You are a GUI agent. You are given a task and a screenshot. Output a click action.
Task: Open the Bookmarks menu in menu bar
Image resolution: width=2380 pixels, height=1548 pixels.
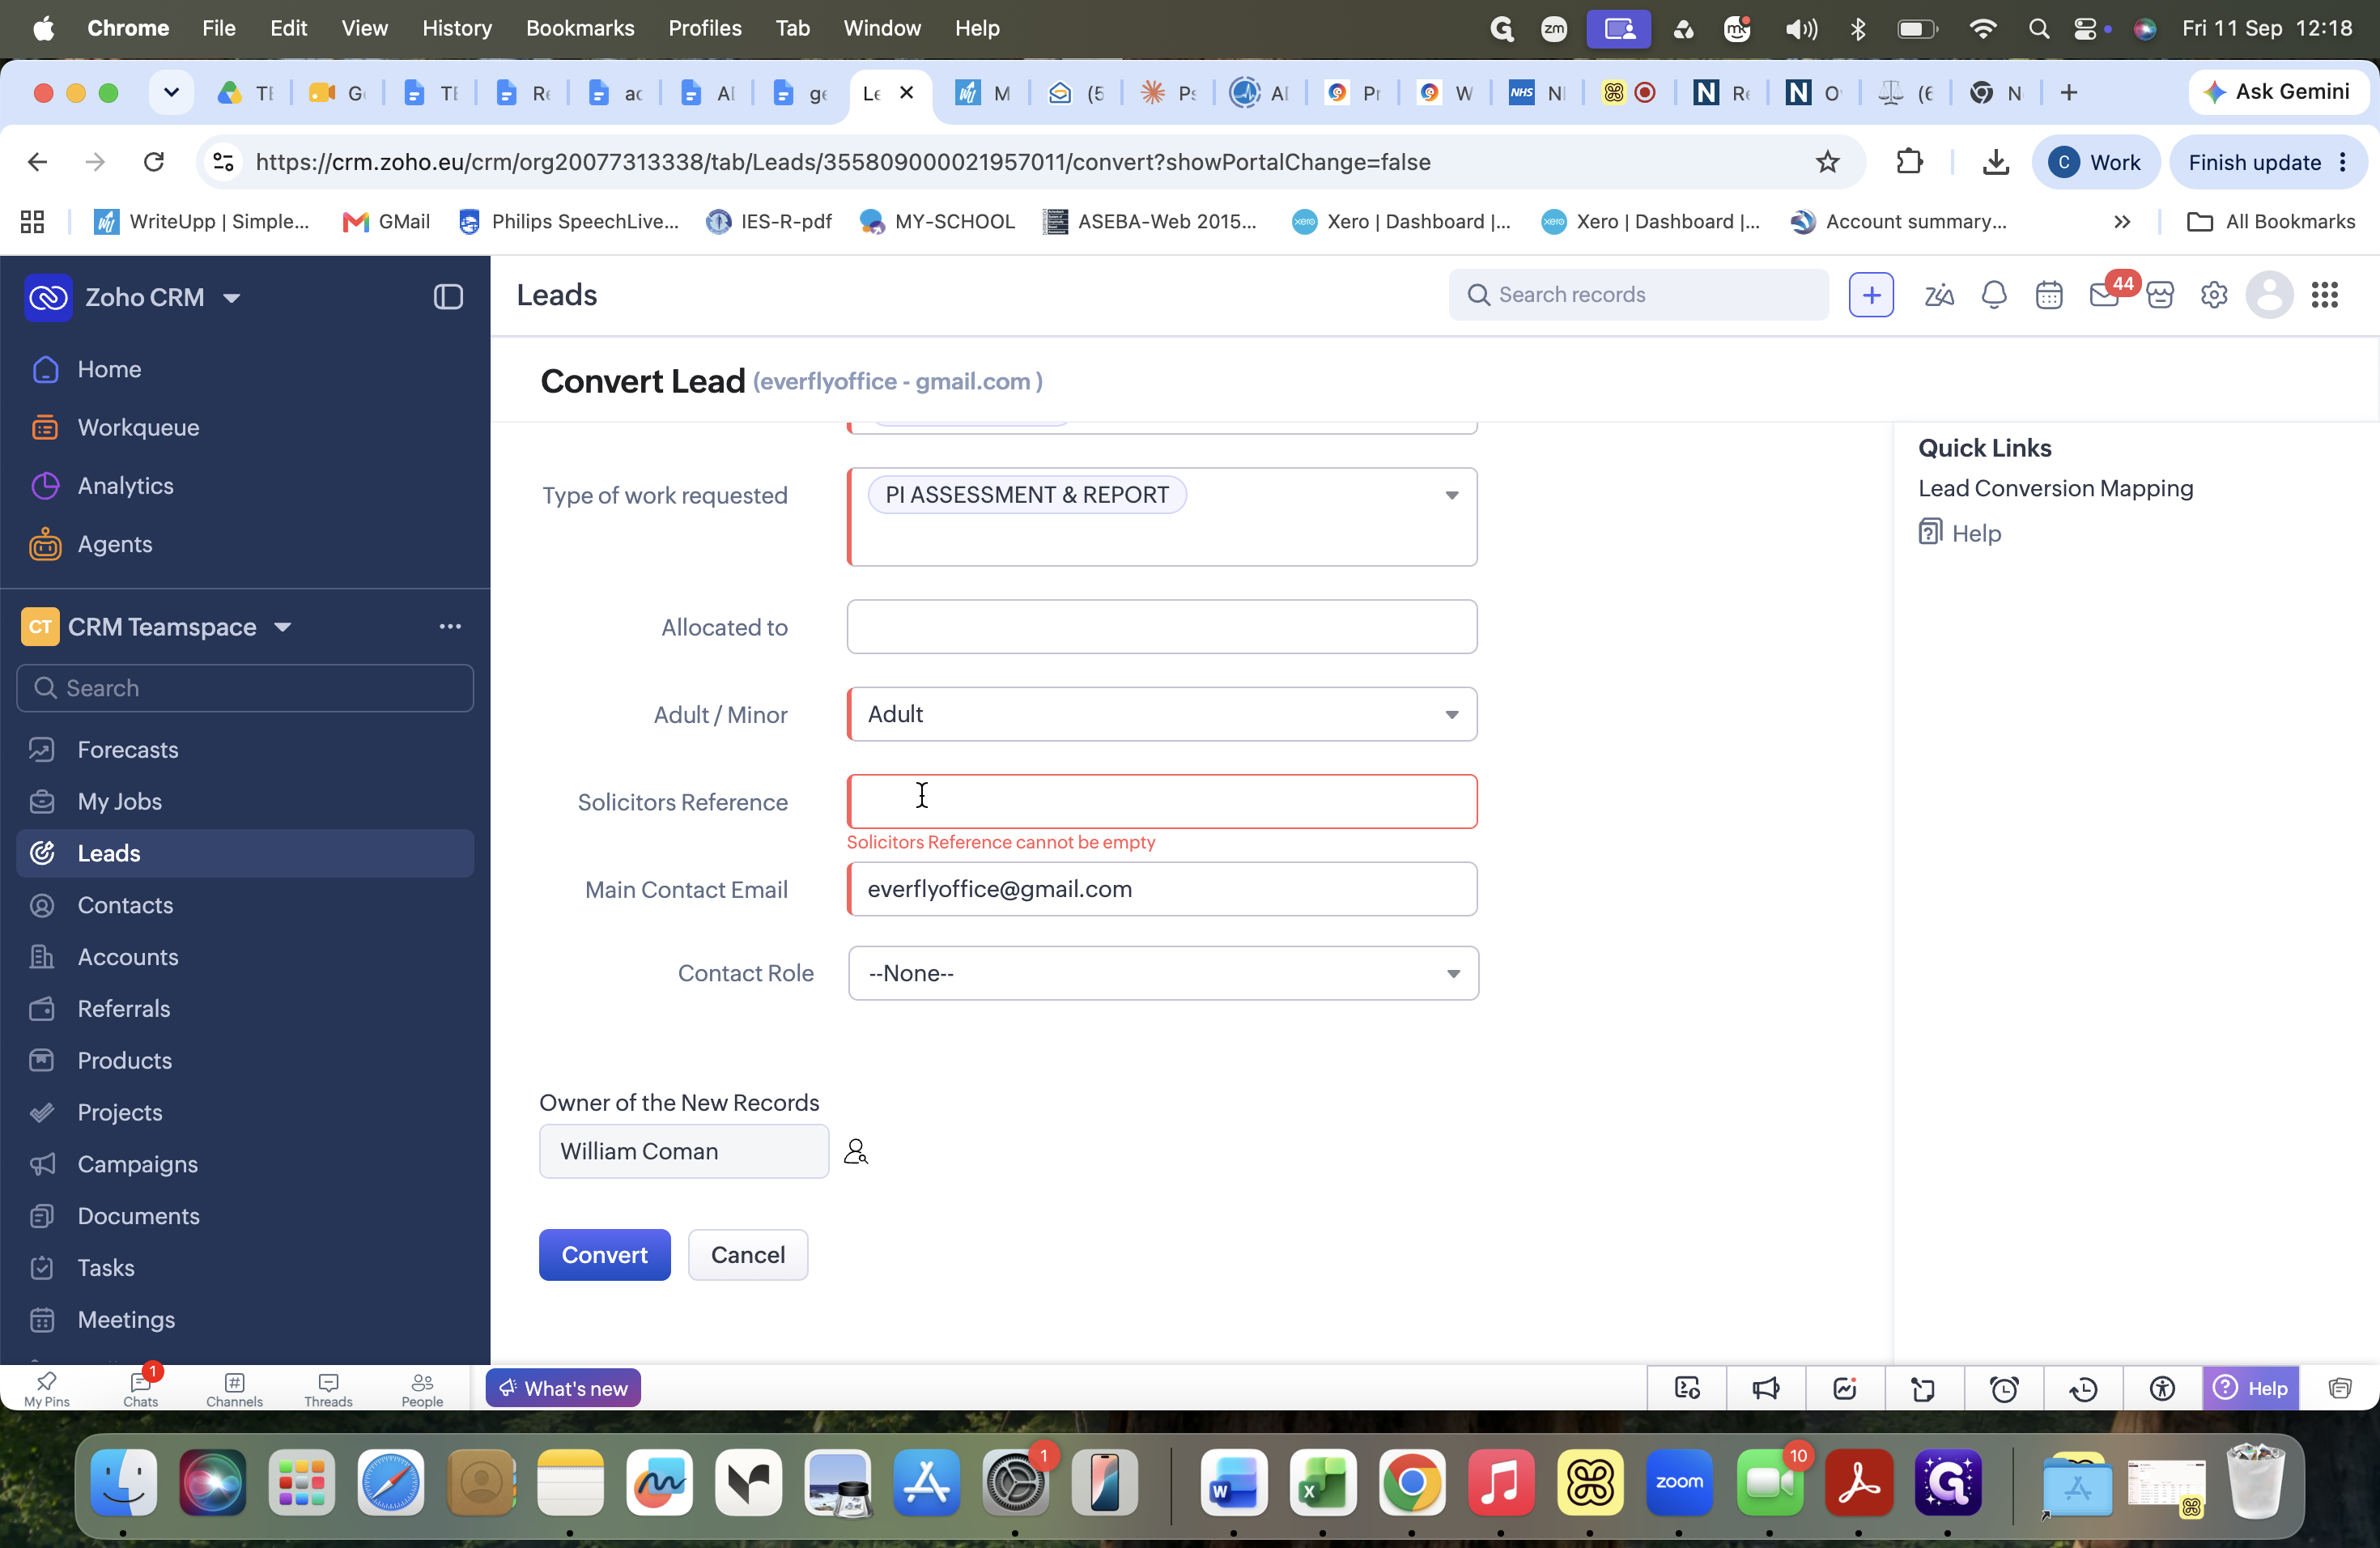580,28
